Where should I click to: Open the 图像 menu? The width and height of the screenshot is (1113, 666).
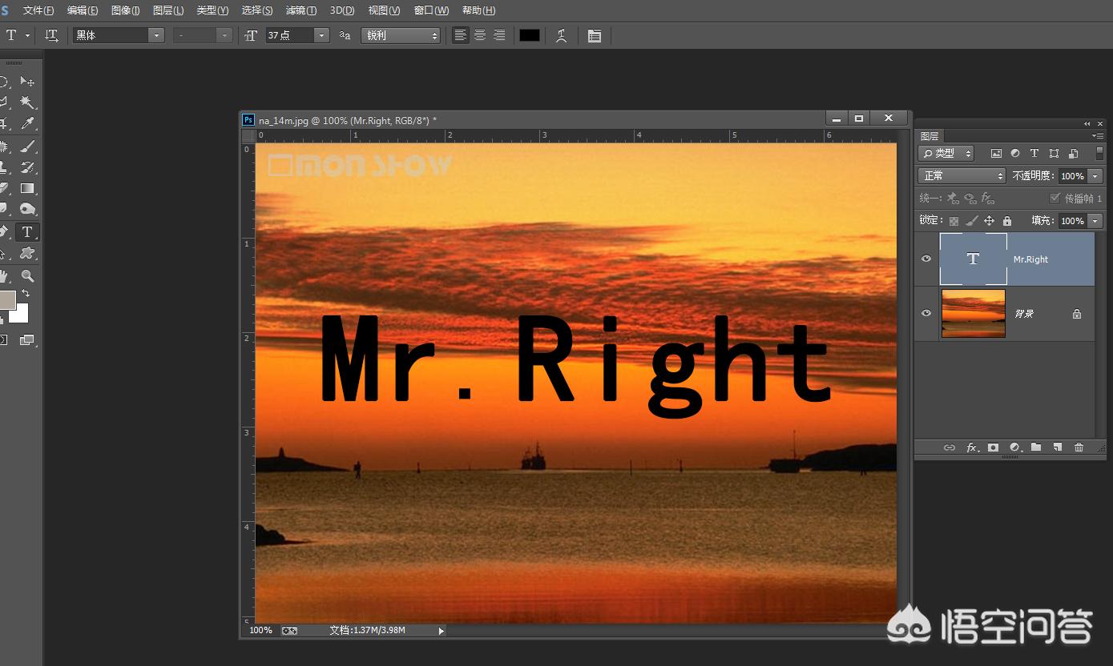point(125,10)
